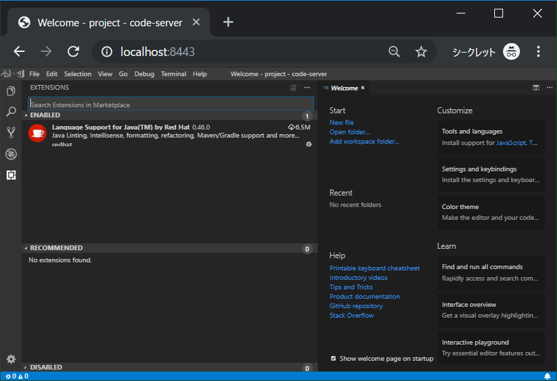Image resolution: width=557 pixels, height=381 pixels.
Task: Click the Java extension manage gear
Action: coord(309,144)
